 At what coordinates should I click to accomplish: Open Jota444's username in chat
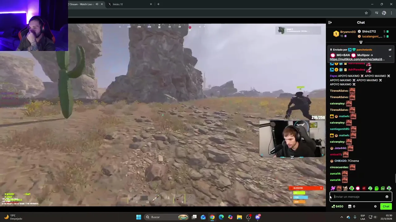pos(340,148)
